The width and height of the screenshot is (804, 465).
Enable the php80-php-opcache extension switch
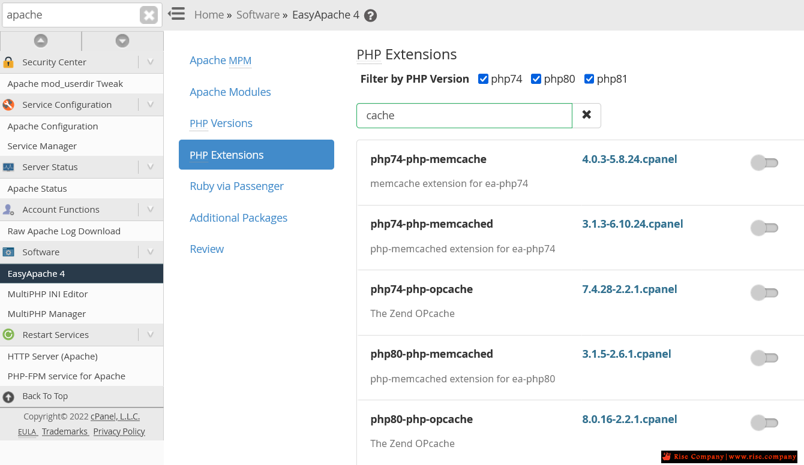pyautogui.click(x=764, y=422)
